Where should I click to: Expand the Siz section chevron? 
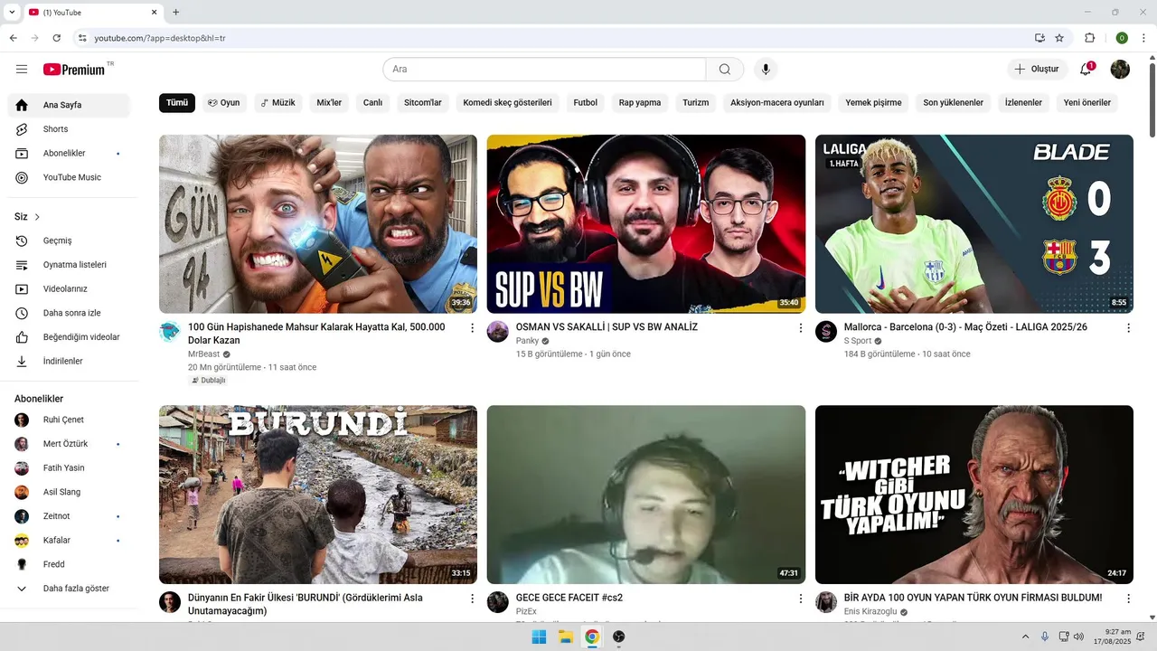pos(37,217)
